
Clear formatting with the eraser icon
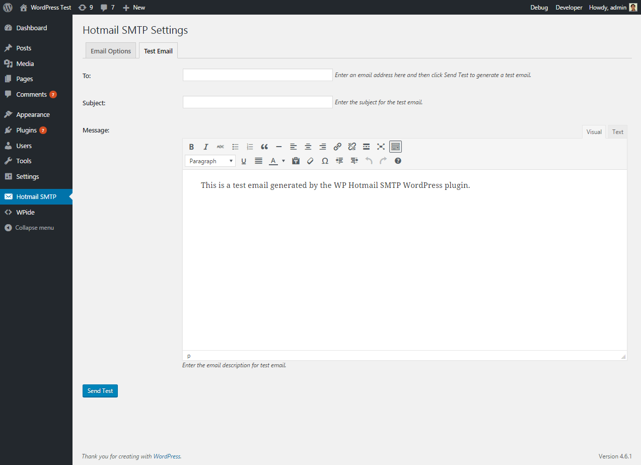(311, 161)
